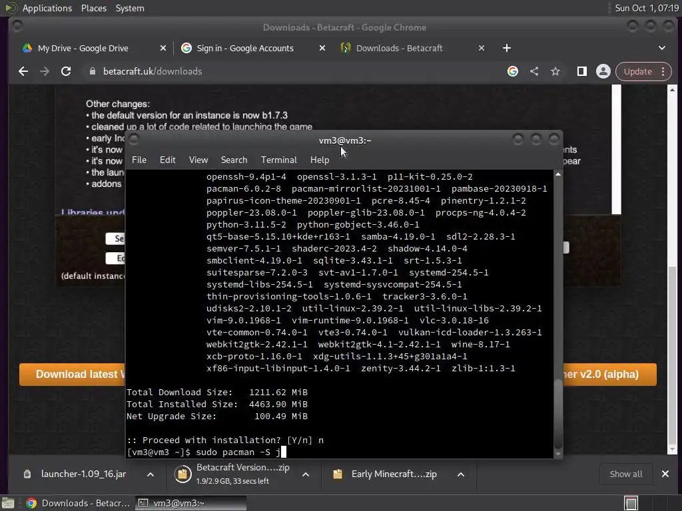Open terminal Help menu

(320, 160)
